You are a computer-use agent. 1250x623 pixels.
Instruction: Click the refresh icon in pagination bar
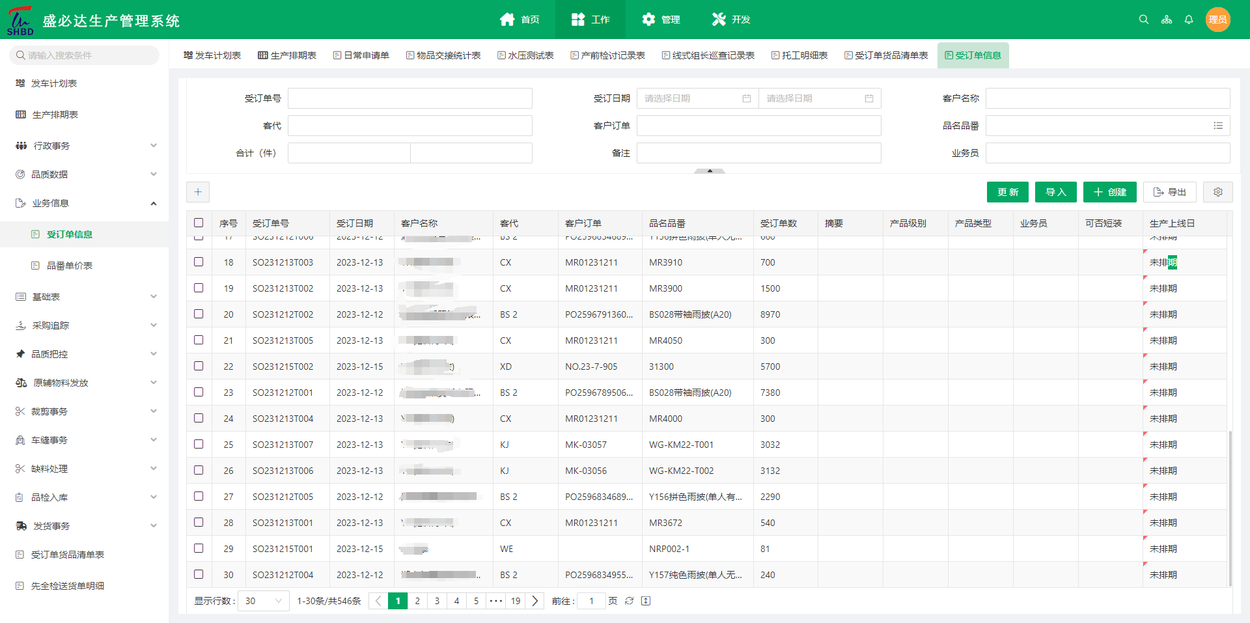[629, 601]
